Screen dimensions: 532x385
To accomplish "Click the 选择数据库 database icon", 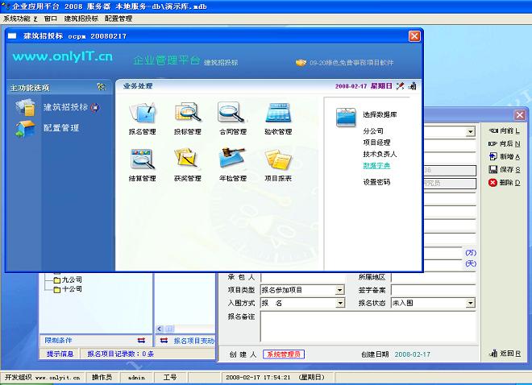I will pos(347,116).
